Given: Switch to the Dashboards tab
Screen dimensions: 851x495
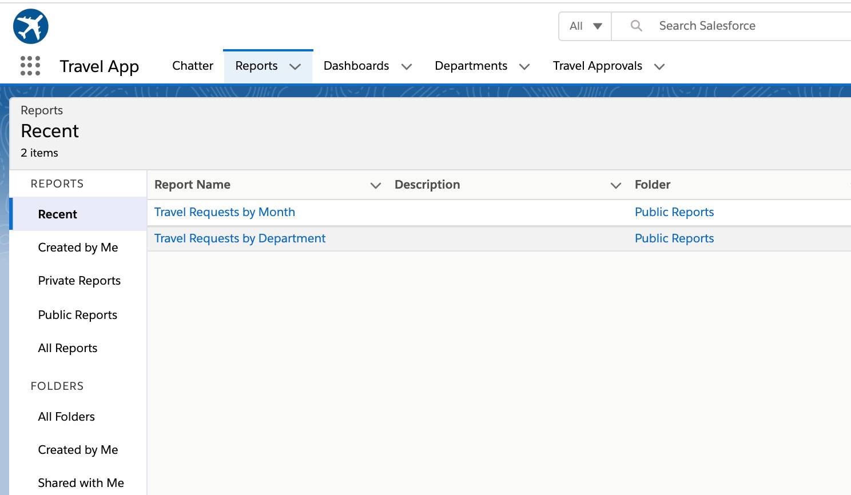Looking at the screenshot, I should click(x=356, y=66).
